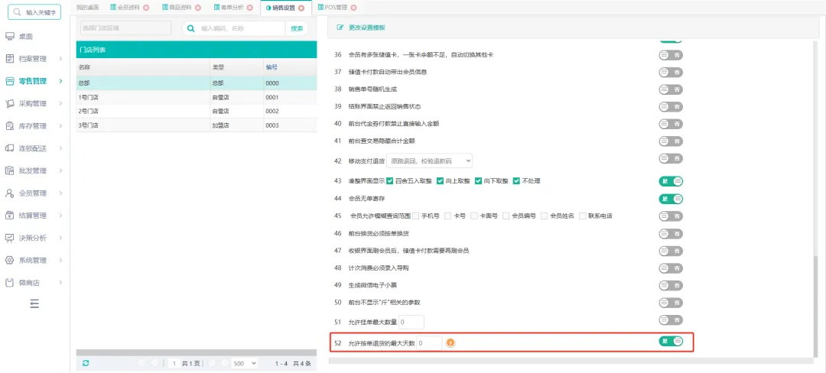This screenshot has height=373, width=826.
Task: Toggle setting 41 前台查交易隐藏合计金额
Action: (671, 141)
